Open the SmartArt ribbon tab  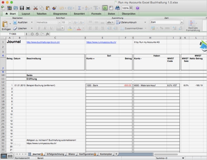coord(79,14)
